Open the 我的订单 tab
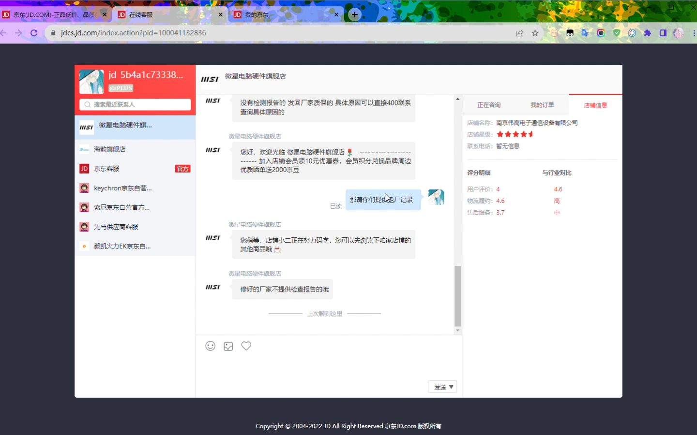The height and width of the screenshot is (435, 697). point(542,105)
